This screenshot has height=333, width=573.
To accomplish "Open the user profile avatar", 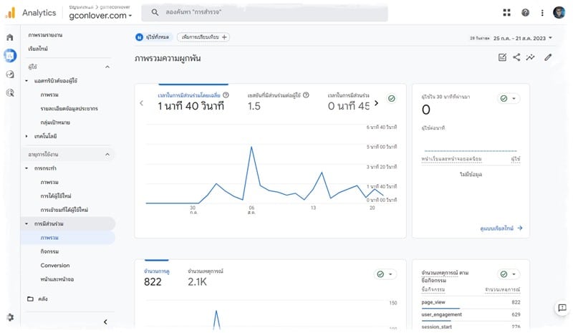I will pyautogui.click(x=559, y=12).
